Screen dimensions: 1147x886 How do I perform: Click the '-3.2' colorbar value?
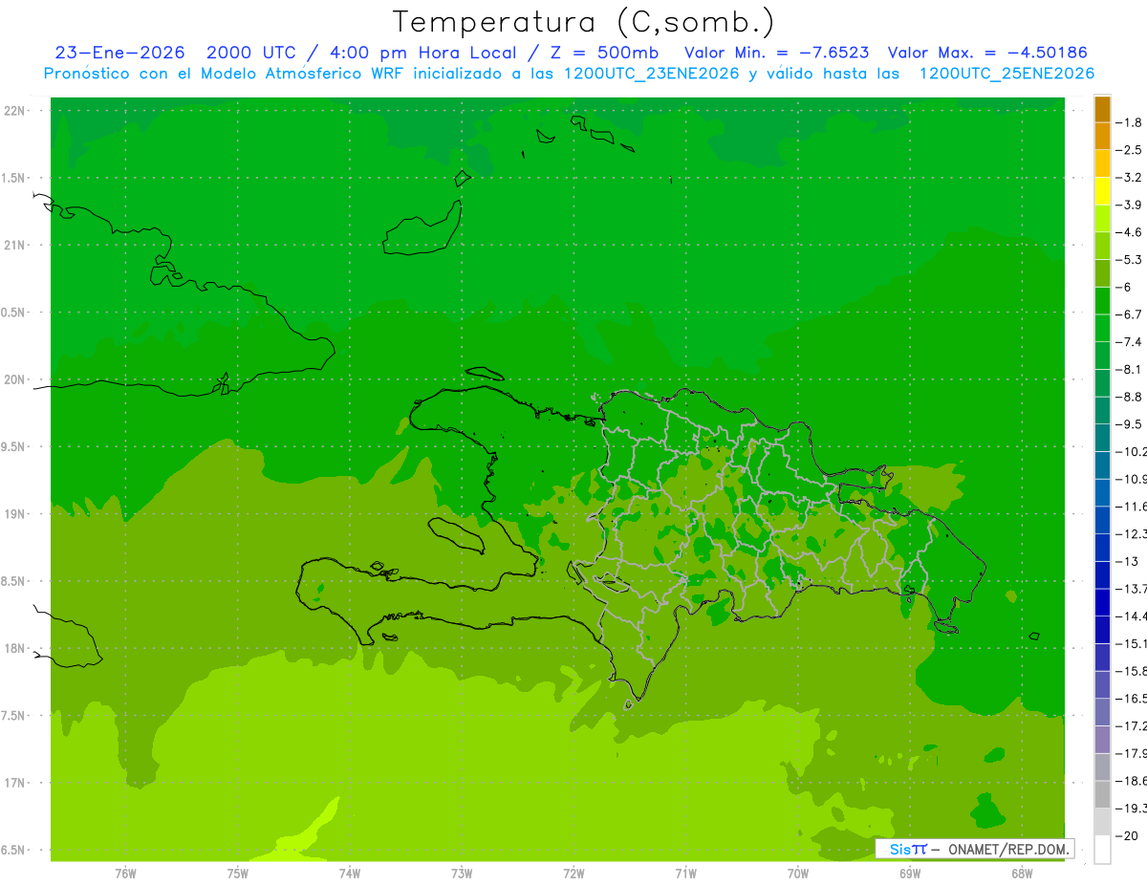coord(1131,178)
